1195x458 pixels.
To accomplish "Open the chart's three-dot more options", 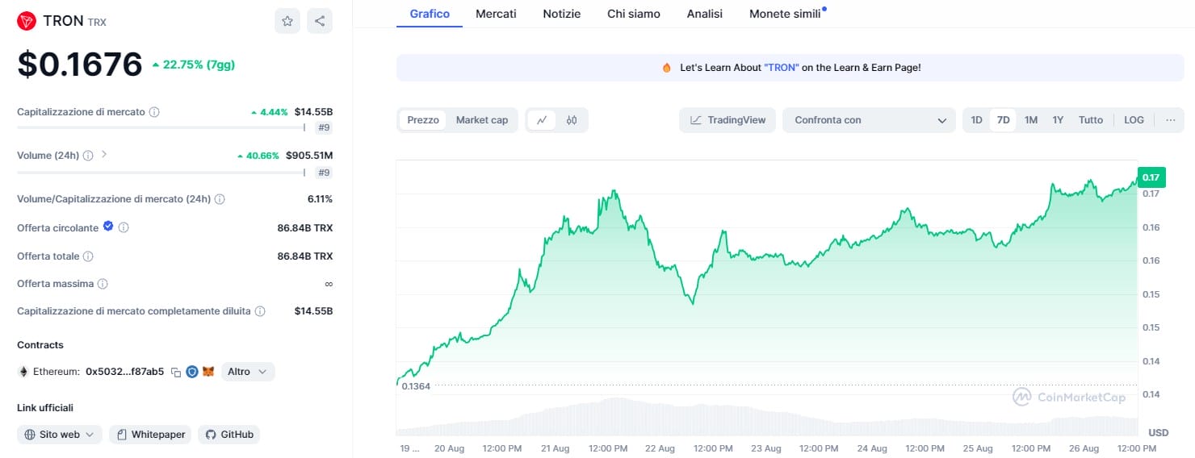I will tap(1170, 120).
